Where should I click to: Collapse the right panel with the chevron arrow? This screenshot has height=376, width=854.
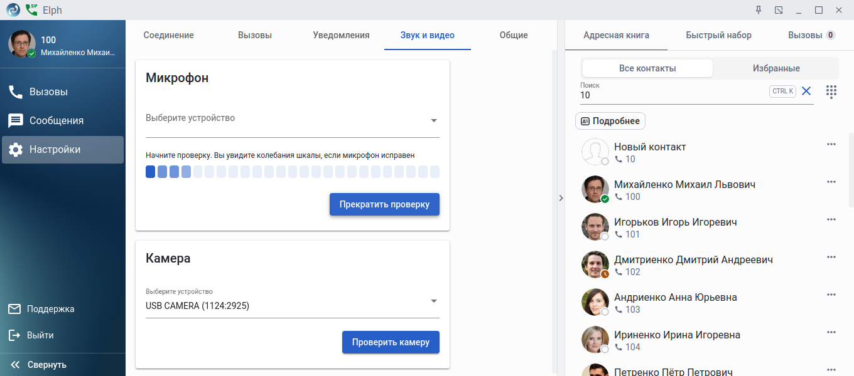click(561, 197)
